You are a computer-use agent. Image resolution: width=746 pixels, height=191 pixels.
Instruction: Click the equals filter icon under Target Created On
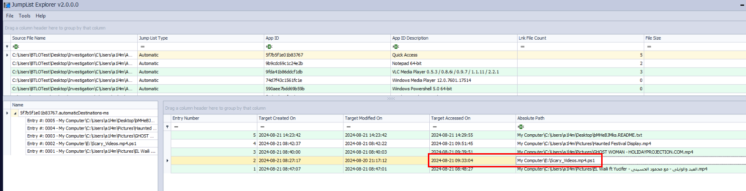(x=262, y=127)
